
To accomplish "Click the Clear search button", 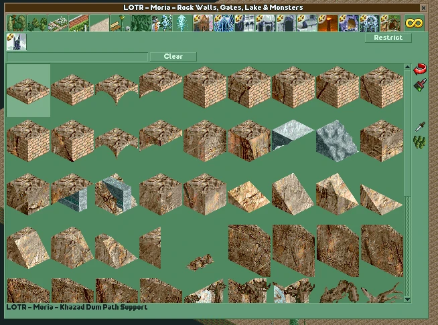I will pos(173,56).
